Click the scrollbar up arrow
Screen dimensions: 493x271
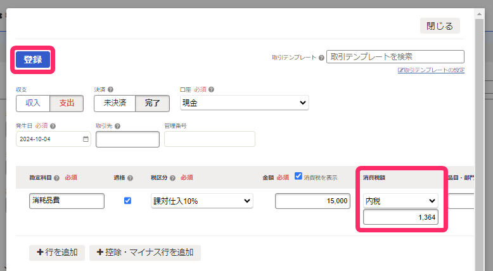479,14
